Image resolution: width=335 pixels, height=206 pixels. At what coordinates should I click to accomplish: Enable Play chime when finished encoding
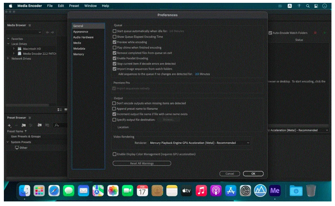114,48
